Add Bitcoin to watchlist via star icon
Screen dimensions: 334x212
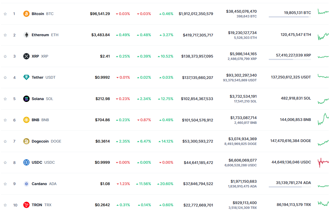pyautogui.click(x=5, y=14)
